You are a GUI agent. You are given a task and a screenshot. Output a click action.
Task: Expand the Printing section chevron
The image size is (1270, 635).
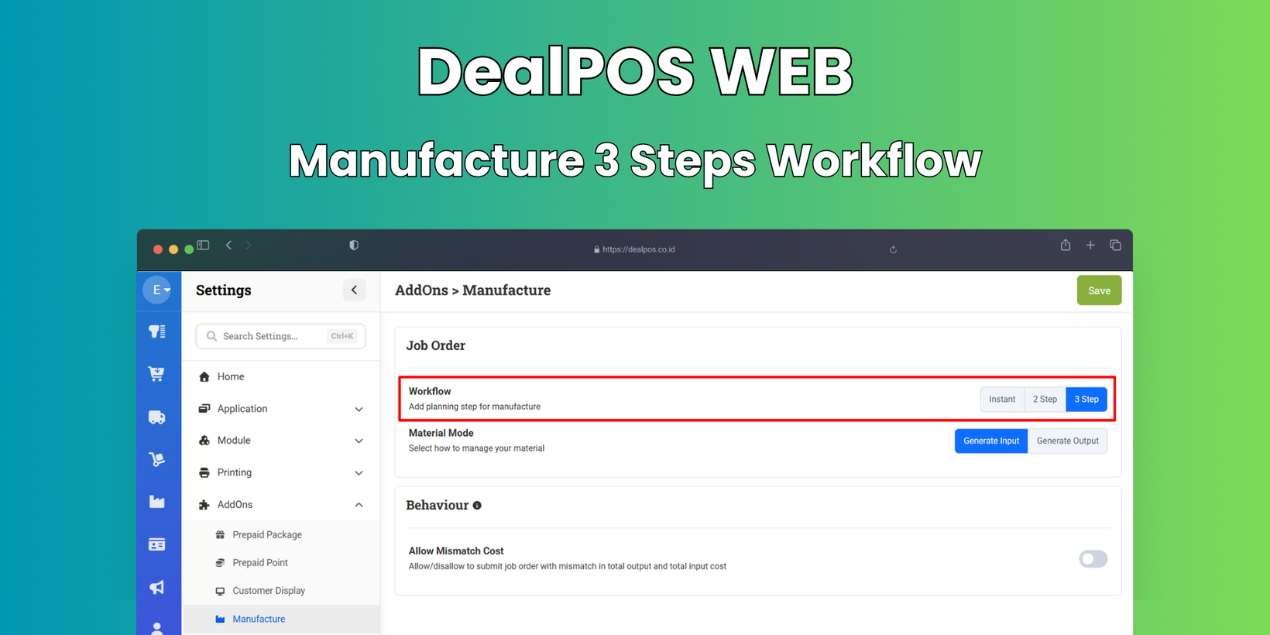click(359, 472)
